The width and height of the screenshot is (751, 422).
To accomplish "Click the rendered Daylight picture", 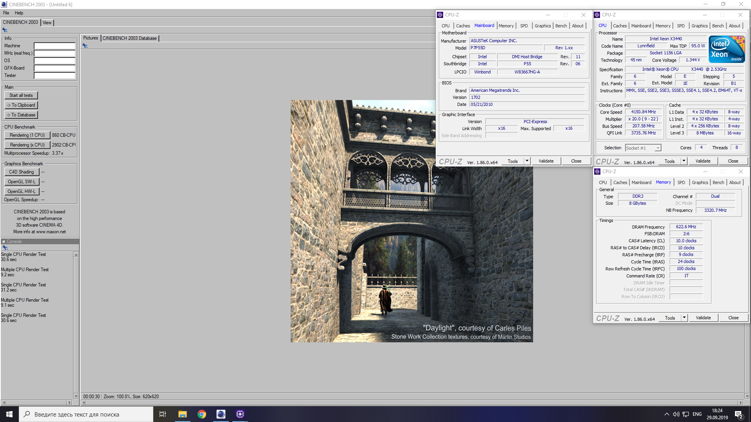I will pos(411,221).
